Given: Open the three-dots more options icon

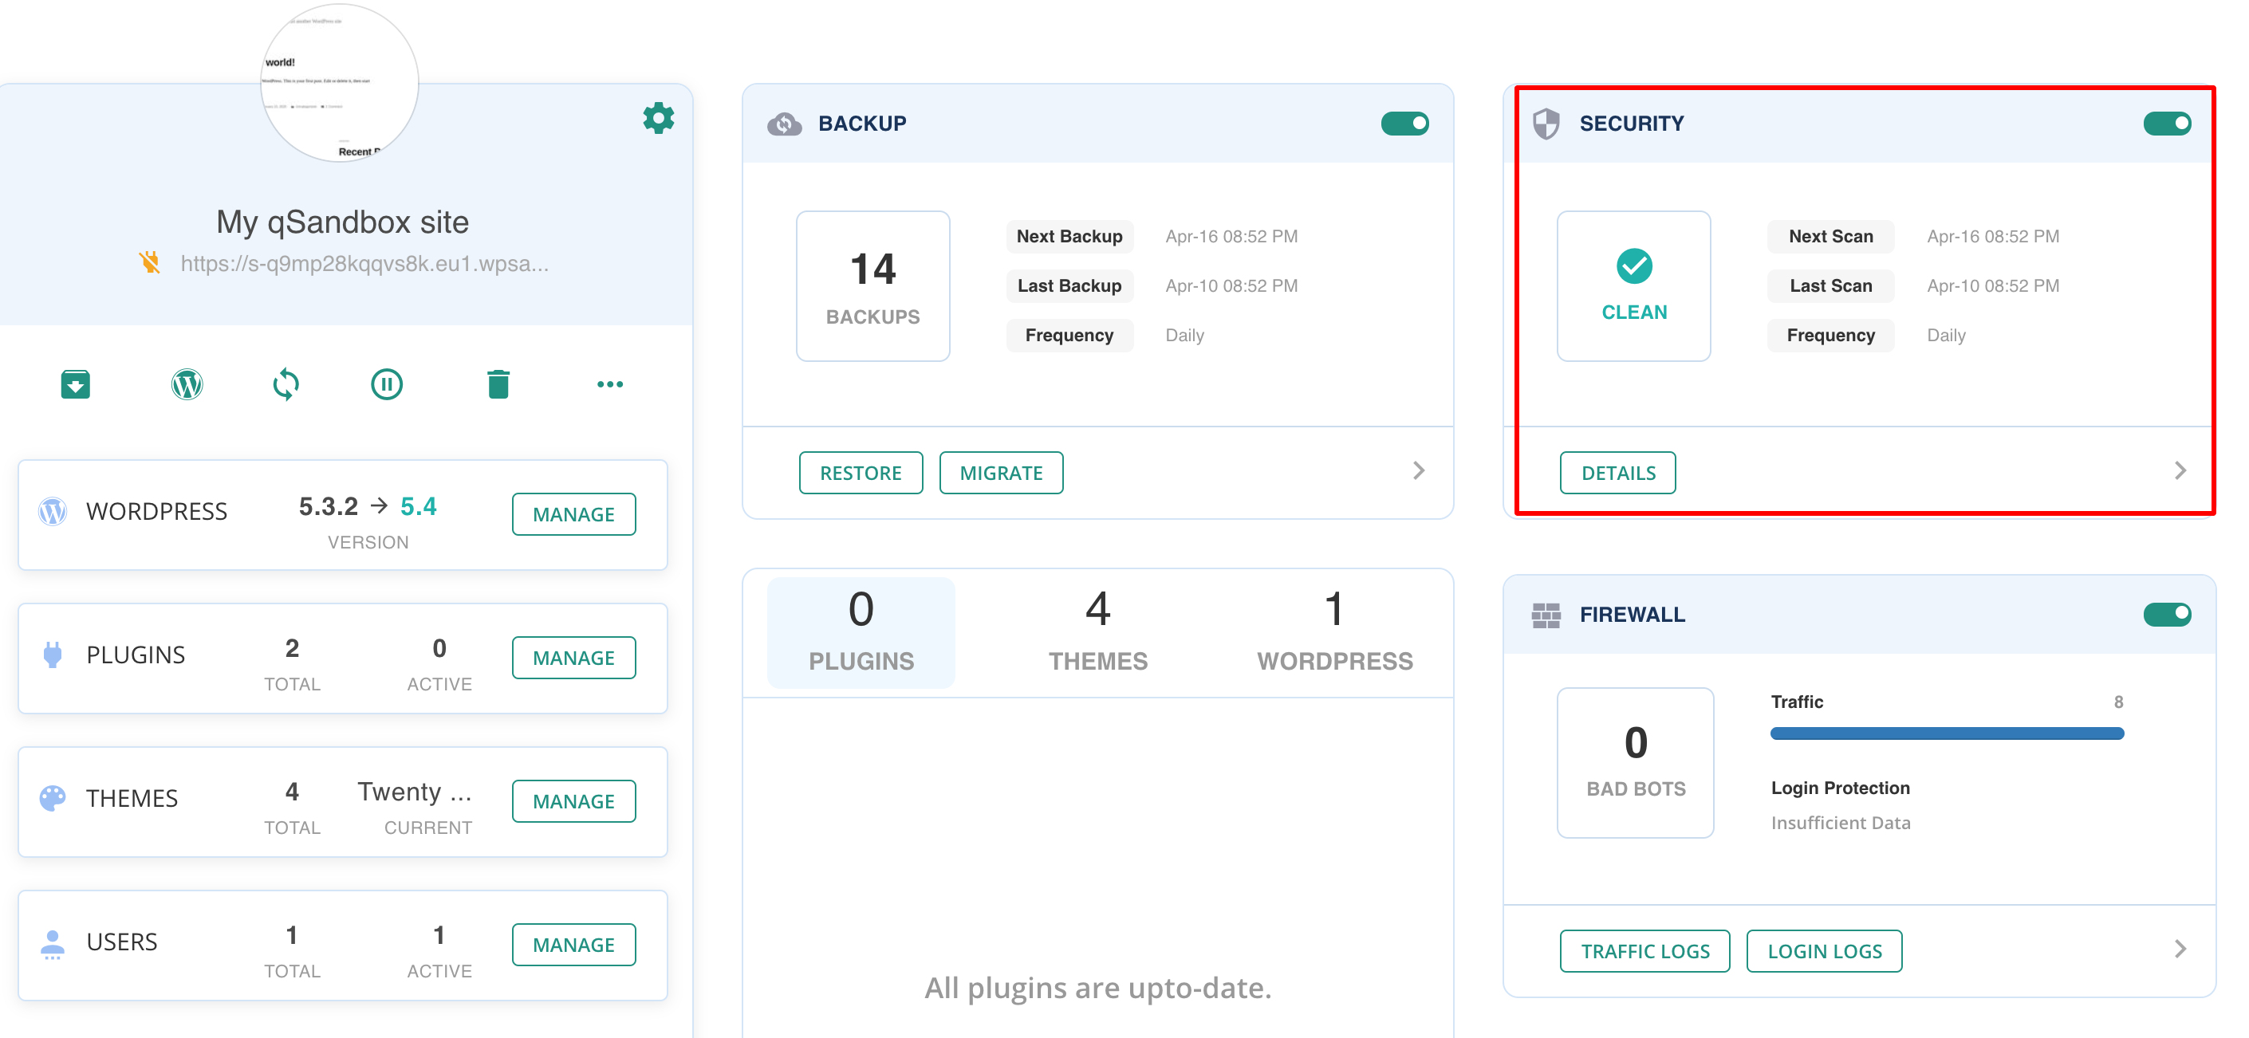Looking at the screenshot, I should 609,384.
